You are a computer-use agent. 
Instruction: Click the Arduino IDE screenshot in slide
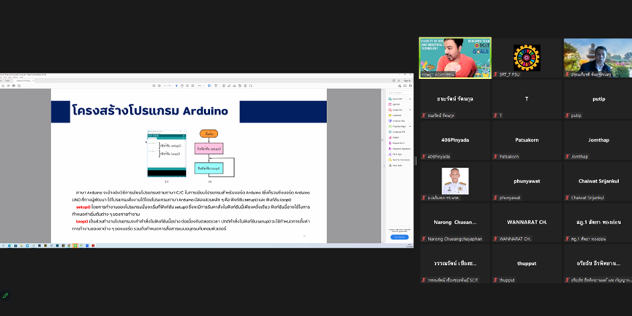[167, 153]
